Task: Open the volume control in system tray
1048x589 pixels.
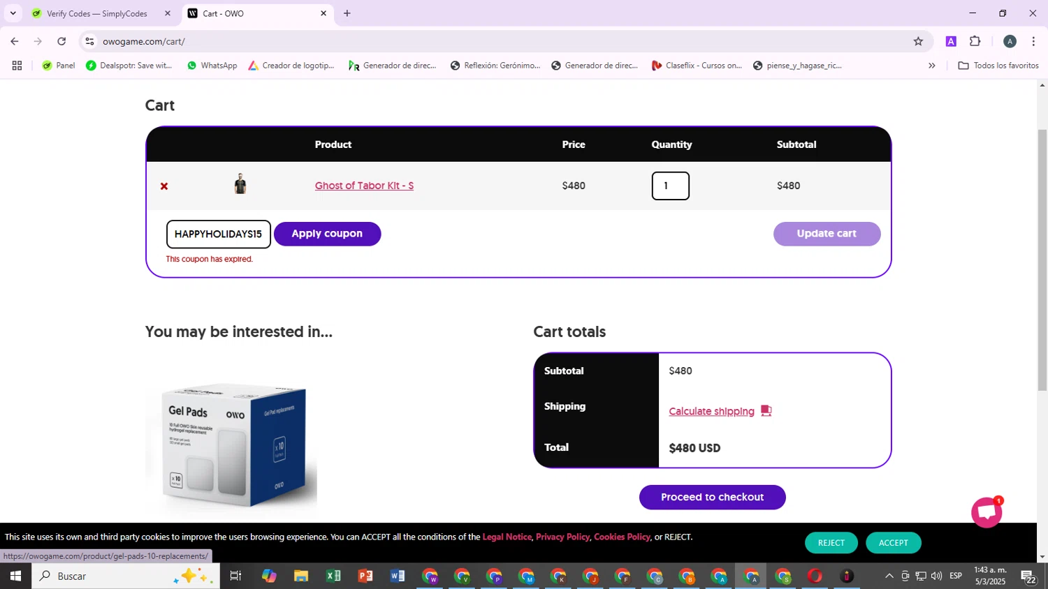Action: pyautogui.click(x=936, y=576)
